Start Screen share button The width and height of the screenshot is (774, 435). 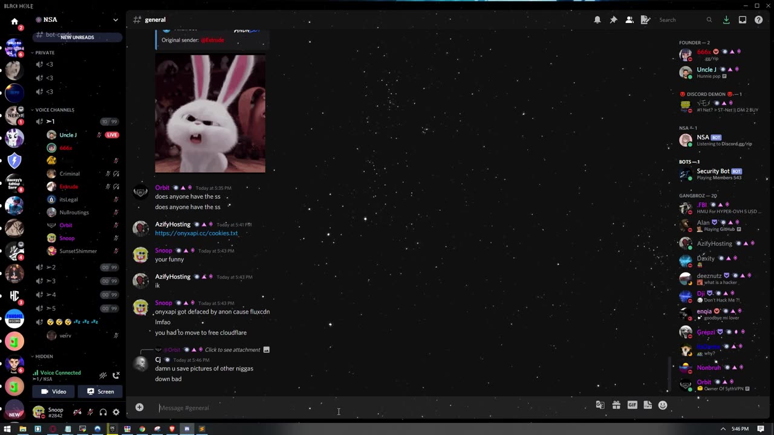click(x=100, y=391)
